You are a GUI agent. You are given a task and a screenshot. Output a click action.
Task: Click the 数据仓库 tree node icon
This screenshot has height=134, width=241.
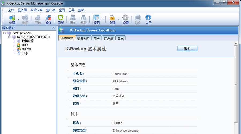point(18,41)
